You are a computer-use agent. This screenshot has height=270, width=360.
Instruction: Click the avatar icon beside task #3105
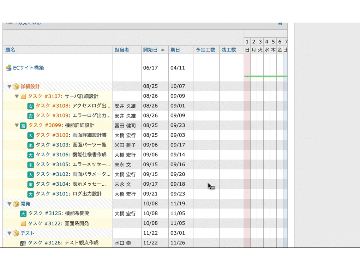click(x=31, y=165)
